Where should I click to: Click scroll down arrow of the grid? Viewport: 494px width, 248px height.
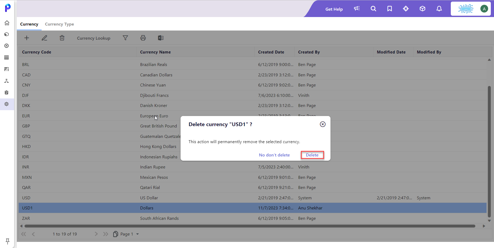[489, 221]
